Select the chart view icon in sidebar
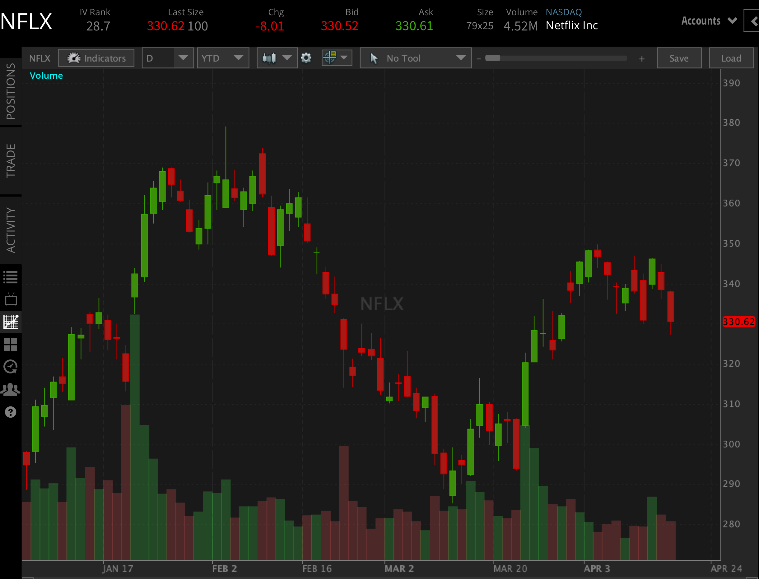 [11, 322]
